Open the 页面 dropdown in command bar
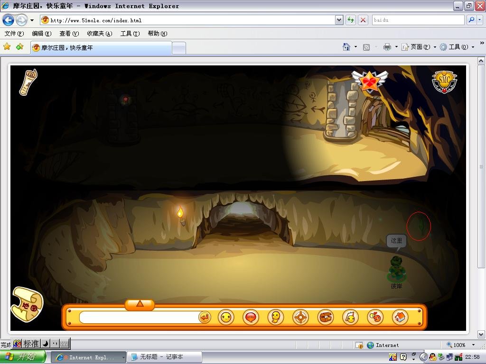This screenshot has width=486, height=364. (420, 47)
